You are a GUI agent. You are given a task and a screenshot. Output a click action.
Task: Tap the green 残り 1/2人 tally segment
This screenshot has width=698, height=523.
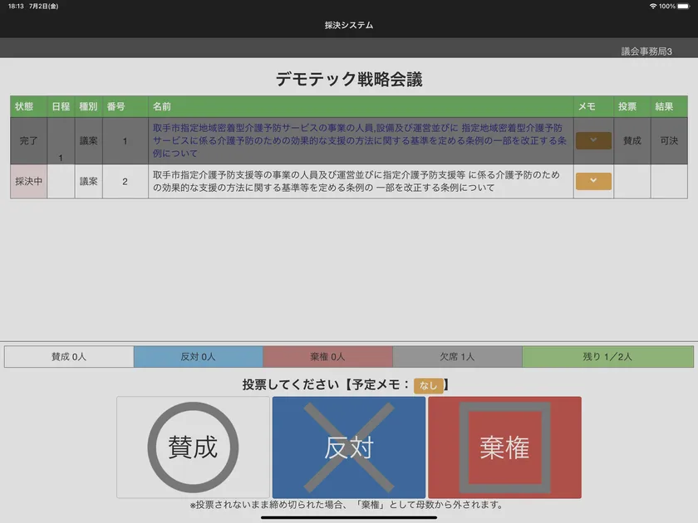[607, 357]
